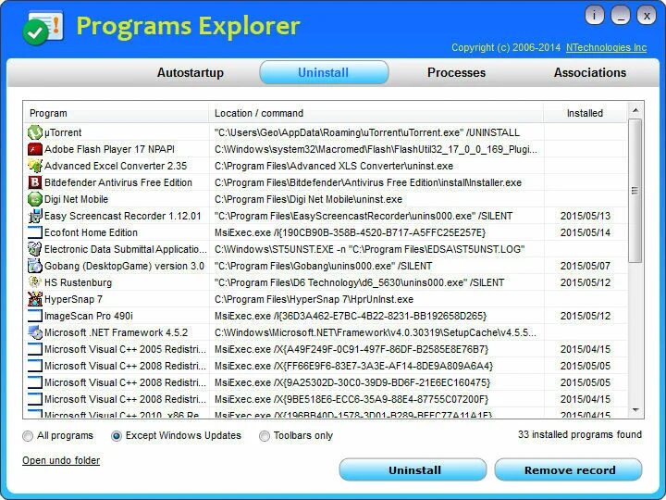
Task: Switch to the Uninstall tab
Action: click(x=324, y=73)
